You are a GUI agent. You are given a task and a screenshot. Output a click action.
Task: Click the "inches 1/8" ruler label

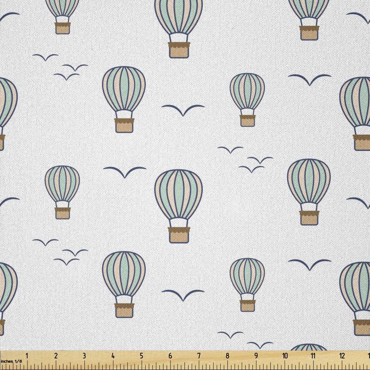tap(11, 361)
